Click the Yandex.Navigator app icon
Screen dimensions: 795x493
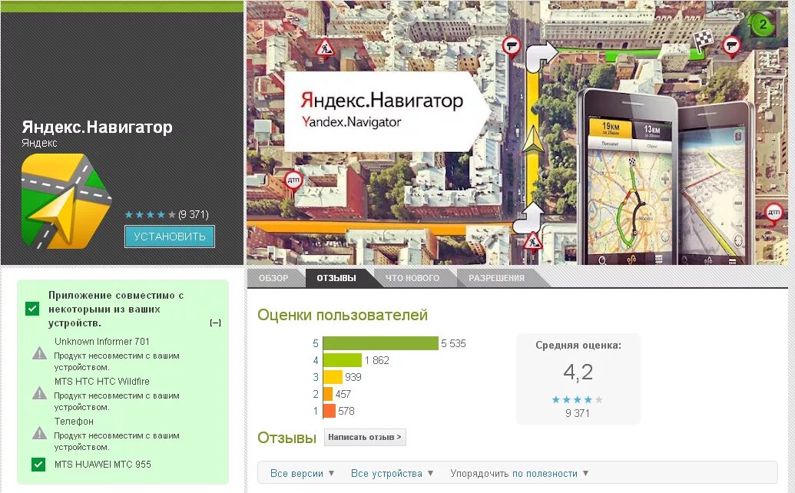pos(66,202)
